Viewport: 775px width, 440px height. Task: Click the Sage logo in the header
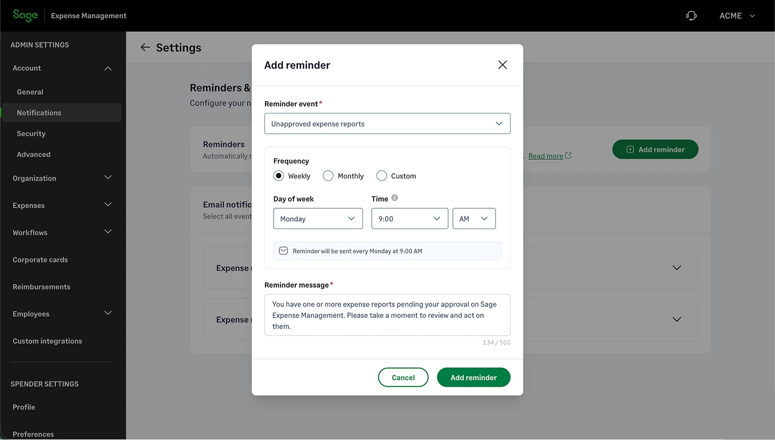tap(25, 15)
